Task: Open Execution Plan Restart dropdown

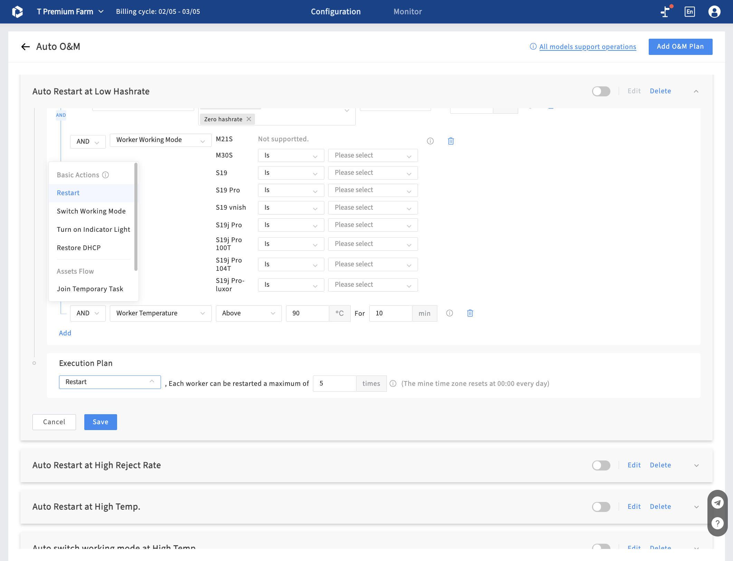Action: tap(110, 382)
